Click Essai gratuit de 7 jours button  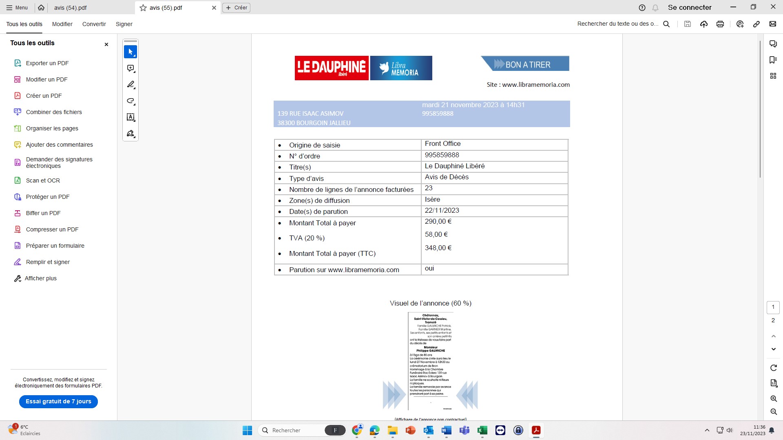tap(58, 401)
